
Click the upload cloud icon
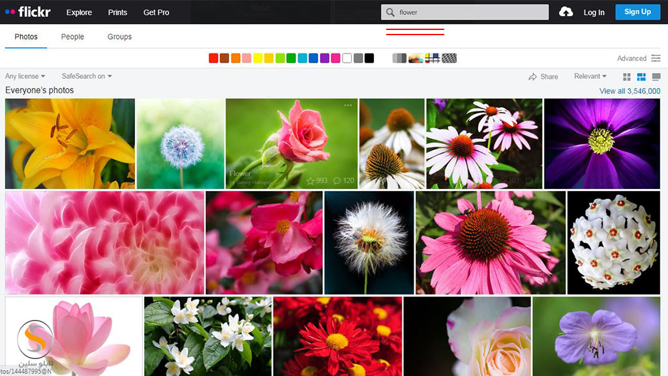(x=566, y=12)
